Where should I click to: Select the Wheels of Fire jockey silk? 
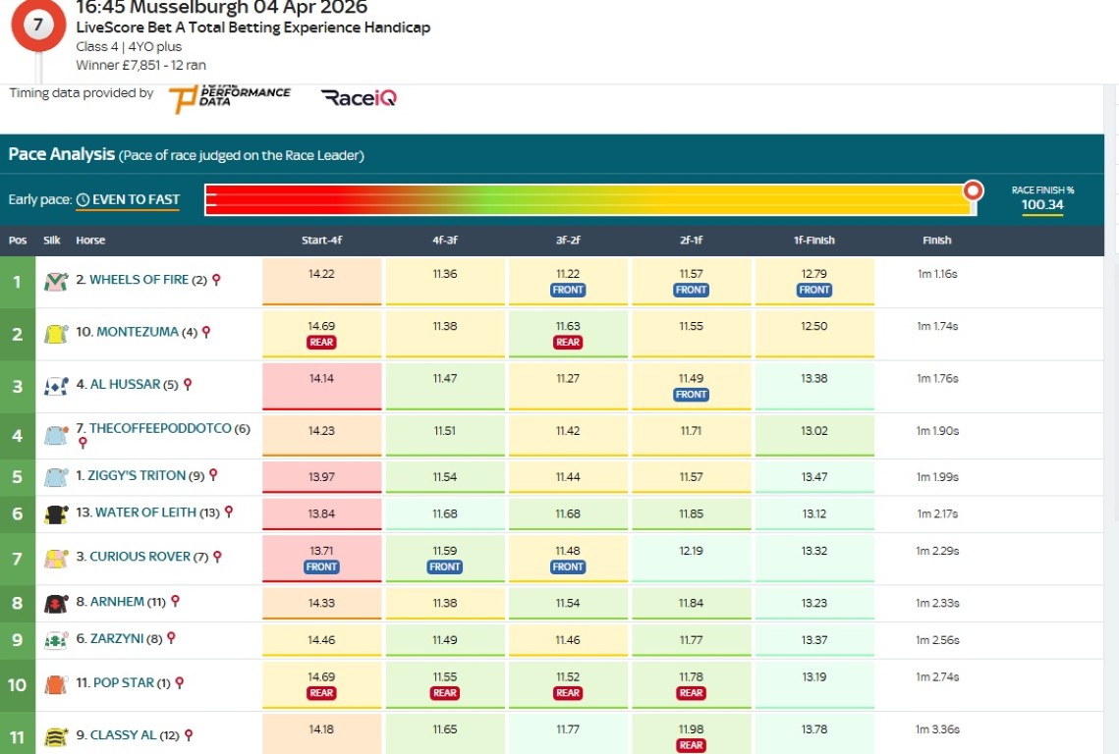(55, 281)
